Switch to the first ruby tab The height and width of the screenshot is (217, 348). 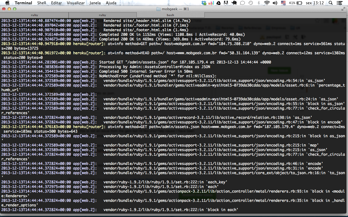point(35,15)
